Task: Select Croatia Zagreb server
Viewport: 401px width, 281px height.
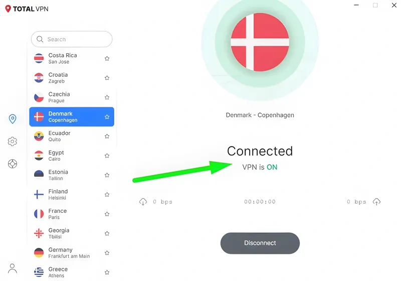Action: click(x=72, y=78)
